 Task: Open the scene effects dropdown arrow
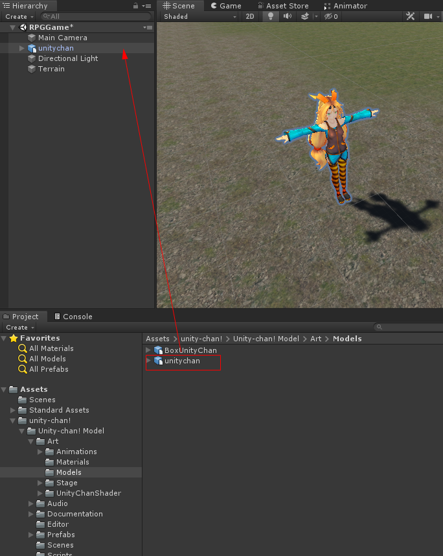316,17
